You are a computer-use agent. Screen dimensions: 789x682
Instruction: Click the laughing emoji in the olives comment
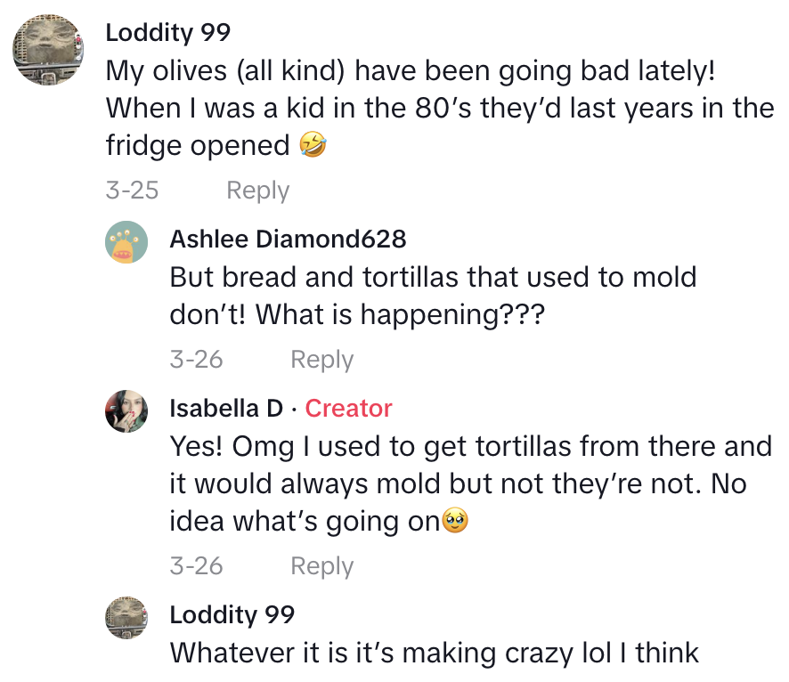[x=313, y=145]
